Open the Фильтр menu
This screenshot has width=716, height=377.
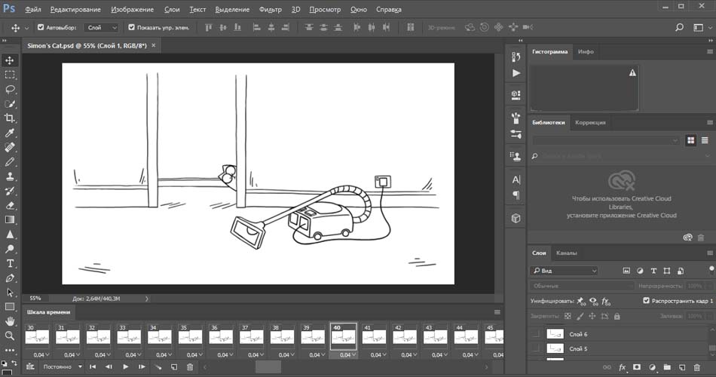point(271,9)
